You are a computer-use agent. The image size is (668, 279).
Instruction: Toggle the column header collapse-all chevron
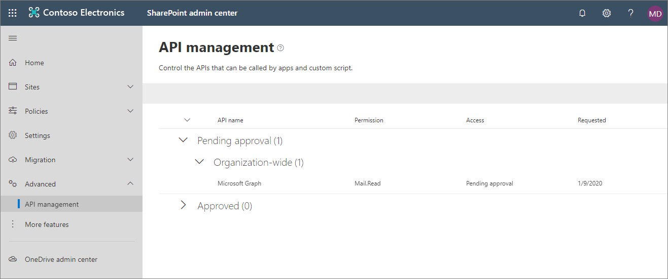coord(187,120)
